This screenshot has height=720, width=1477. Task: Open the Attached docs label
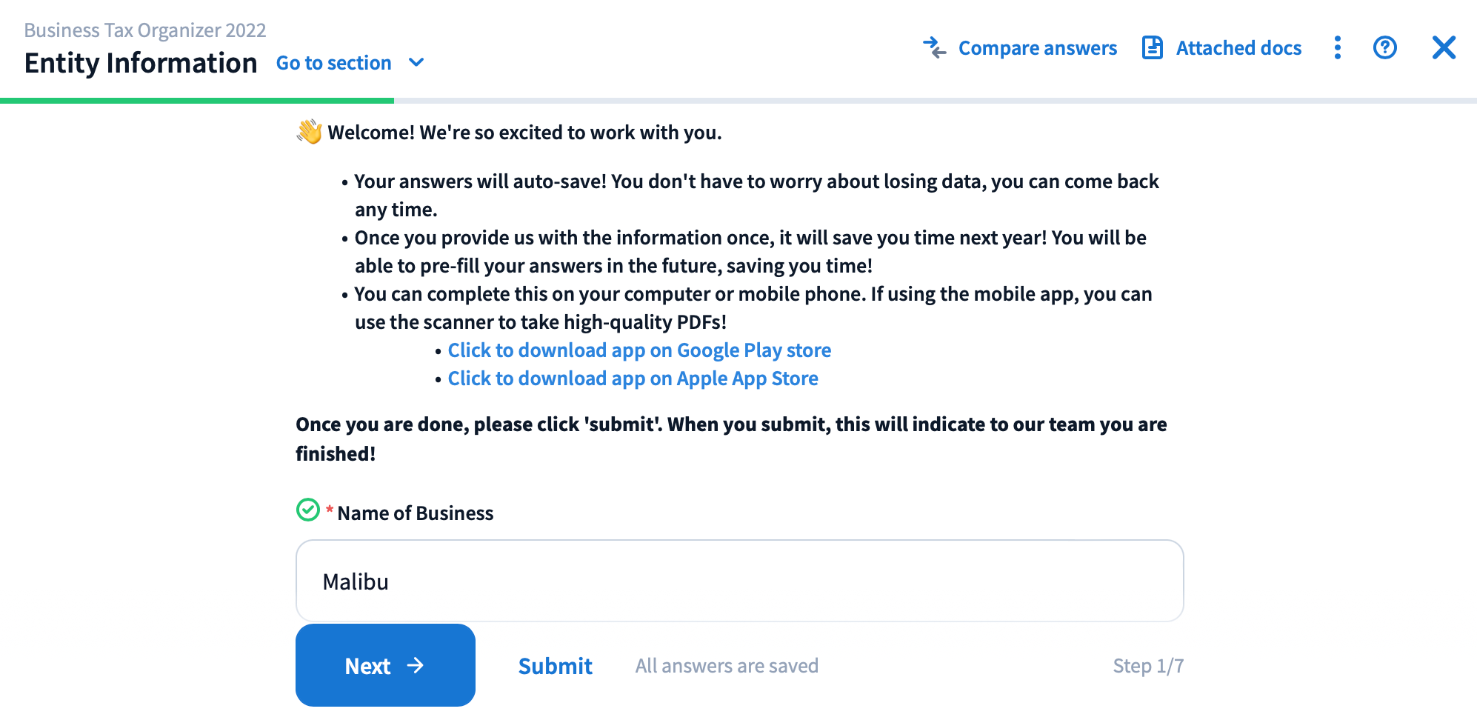tap(1238, 48)
